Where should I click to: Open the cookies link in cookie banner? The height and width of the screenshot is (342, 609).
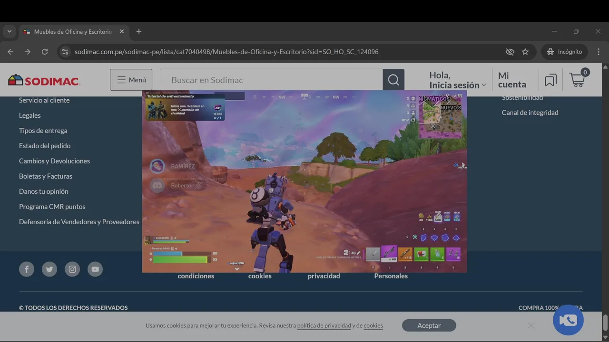point(373,325)
